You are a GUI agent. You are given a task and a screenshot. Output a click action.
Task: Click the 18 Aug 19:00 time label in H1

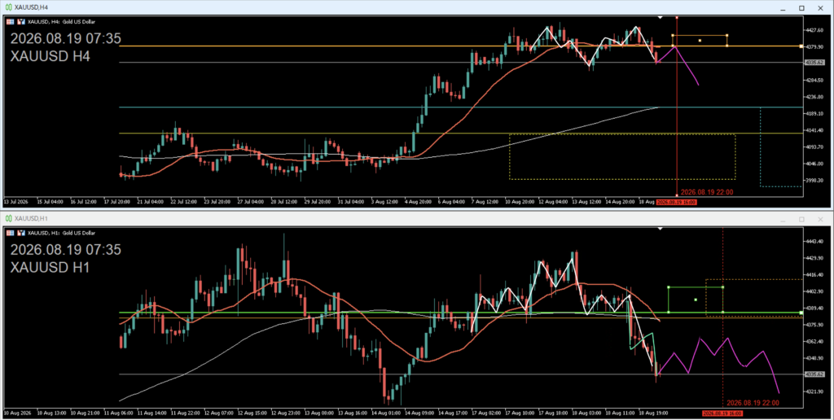click(x=653, y=413)
